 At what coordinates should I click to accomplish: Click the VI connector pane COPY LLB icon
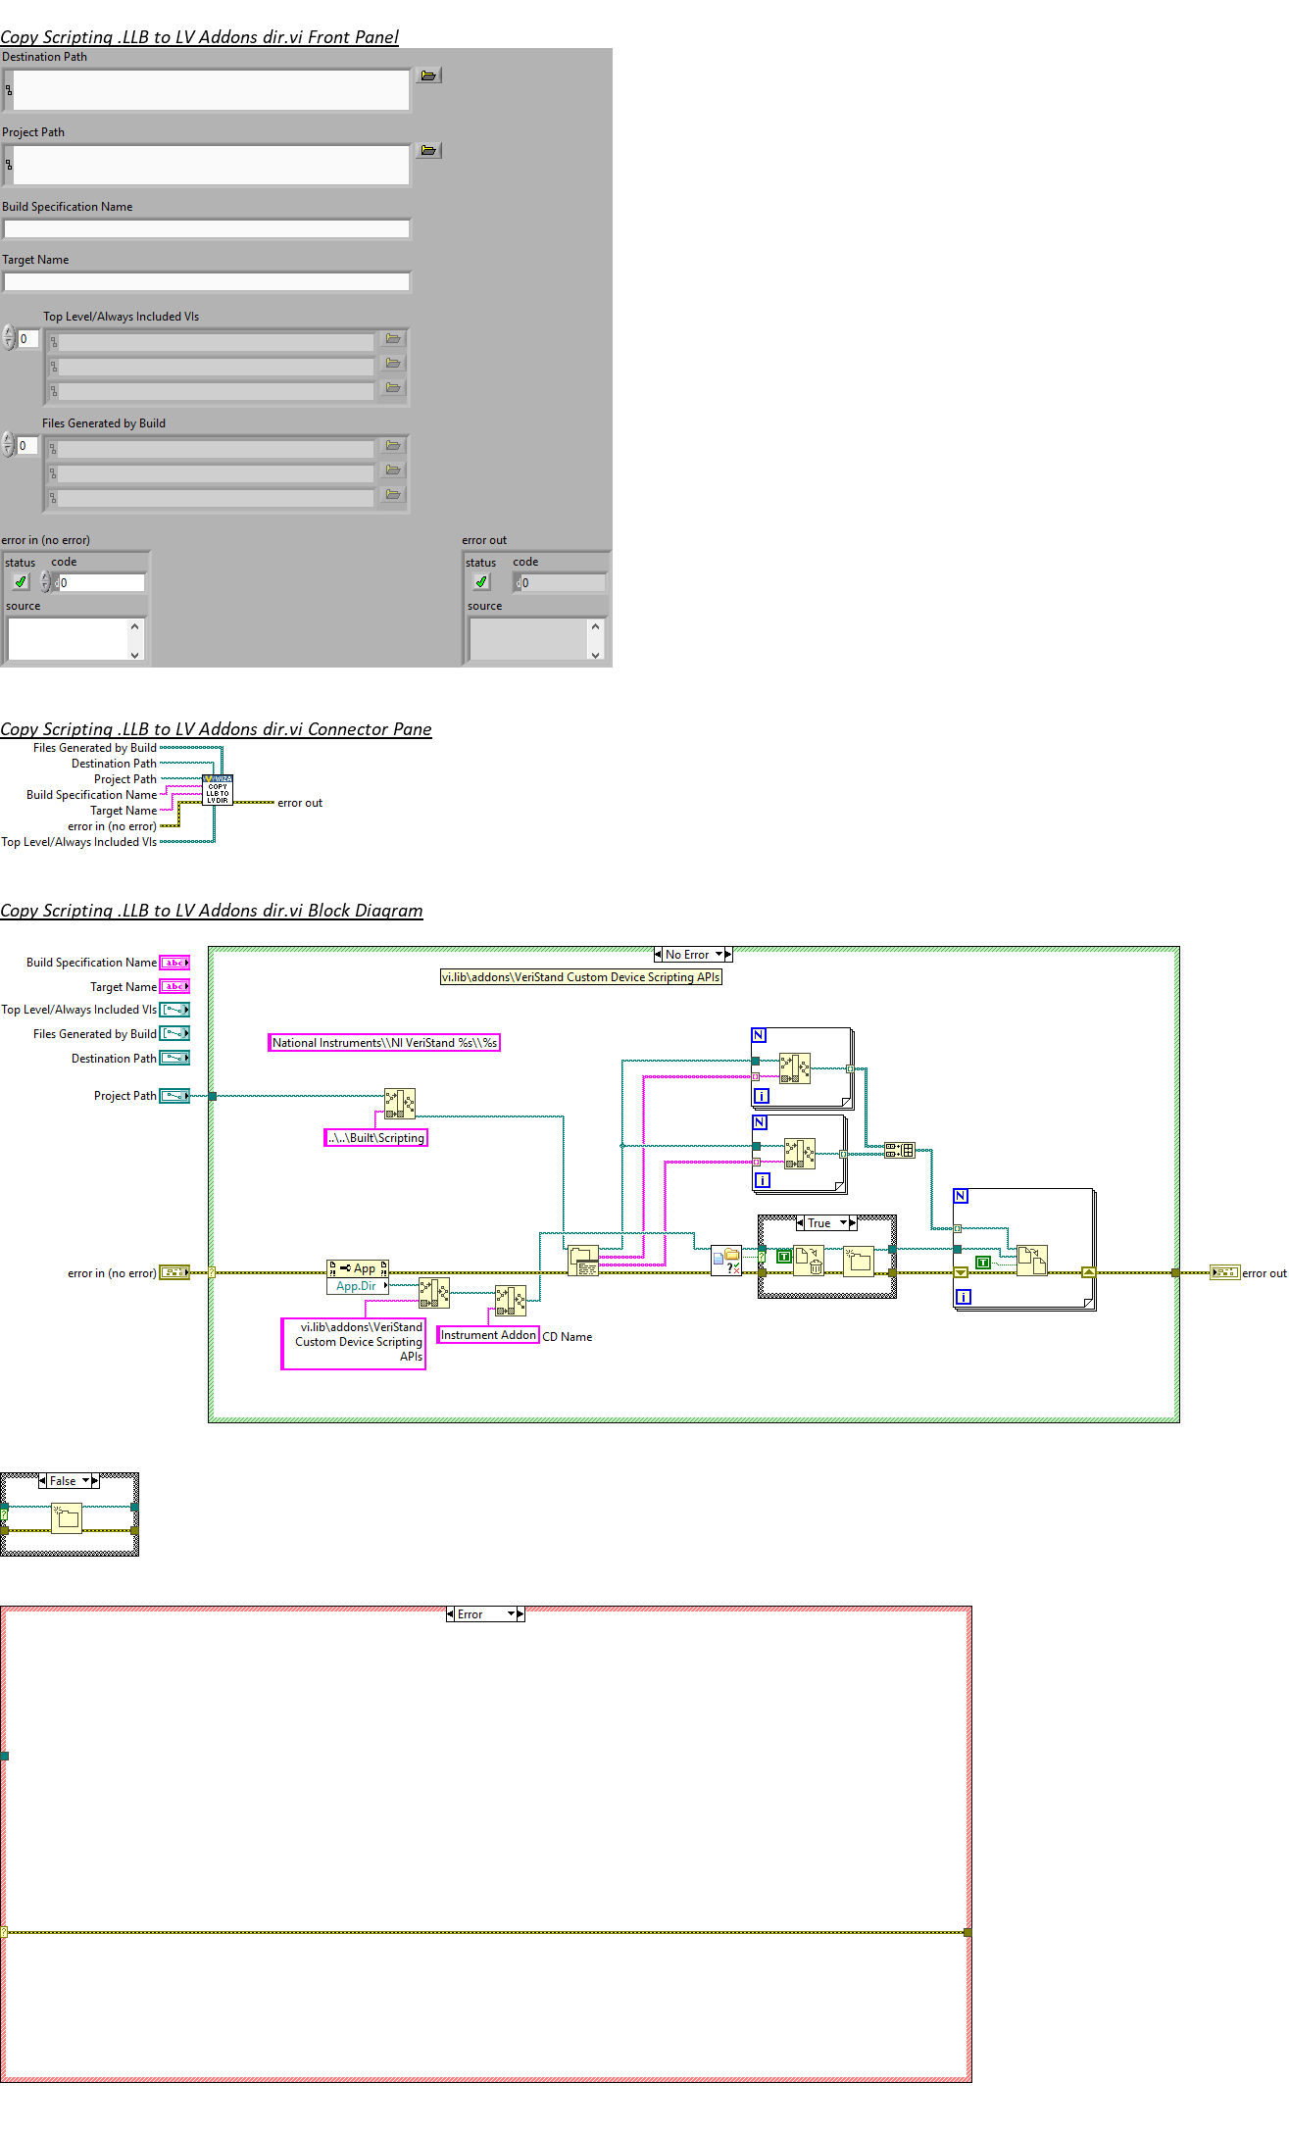tap(218, 790)
